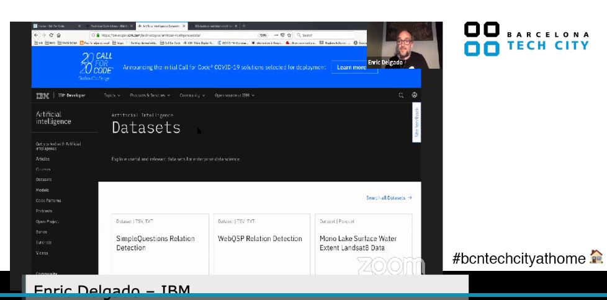The height and width of the screenshot is (300, 607).
Task: Click the IBM Developer home link
Action: click(x=71, y=95)
